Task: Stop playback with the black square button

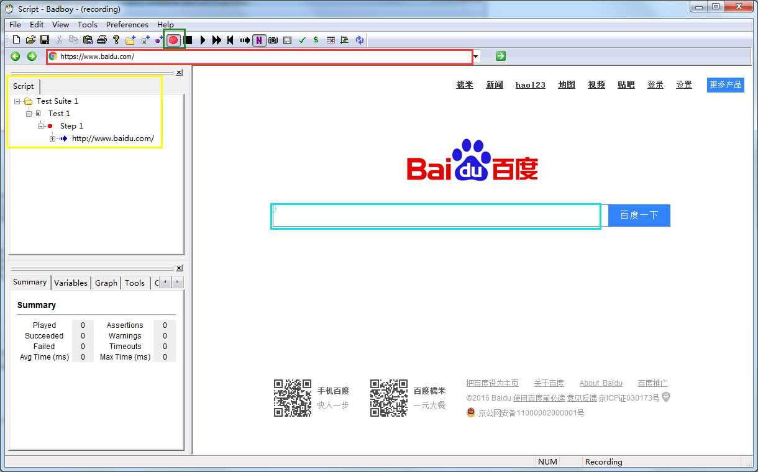Action: (188, 40)
